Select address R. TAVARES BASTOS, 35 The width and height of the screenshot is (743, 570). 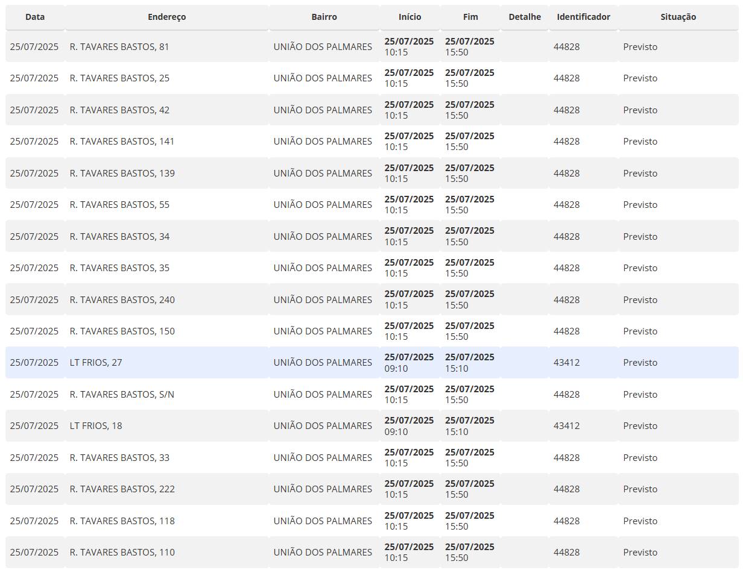coord(119,268)
